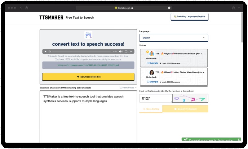The width and height of the screenshot is (248, 149).
Task: Click into the text input area
Action: point(88,117)
